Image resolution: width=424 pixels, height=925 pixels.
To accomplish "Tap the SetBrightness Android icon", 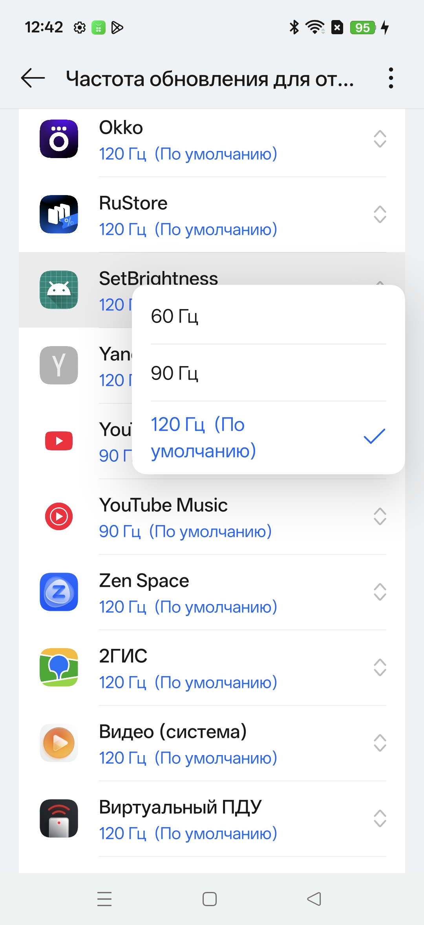I will click(x=59, y=290).
